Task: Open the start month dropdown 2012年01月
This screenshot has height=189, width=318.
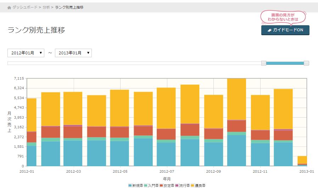Action: [26, 53]
